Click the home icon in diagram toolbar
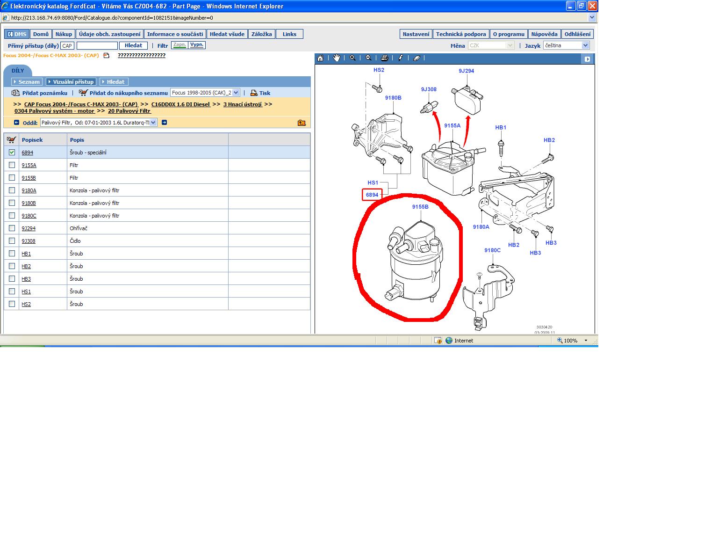 click(x=320, y=58)
